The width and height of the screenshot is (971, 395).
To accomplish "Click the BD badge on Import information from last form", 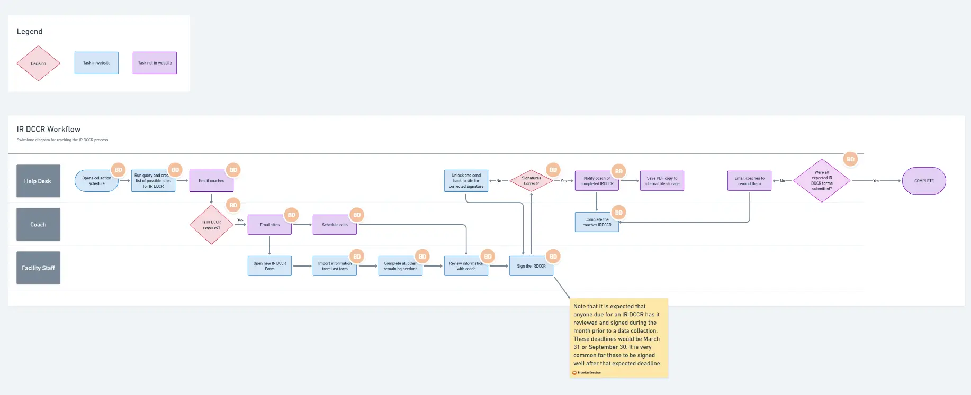I will pyautogui.click(x=357, y=256).
